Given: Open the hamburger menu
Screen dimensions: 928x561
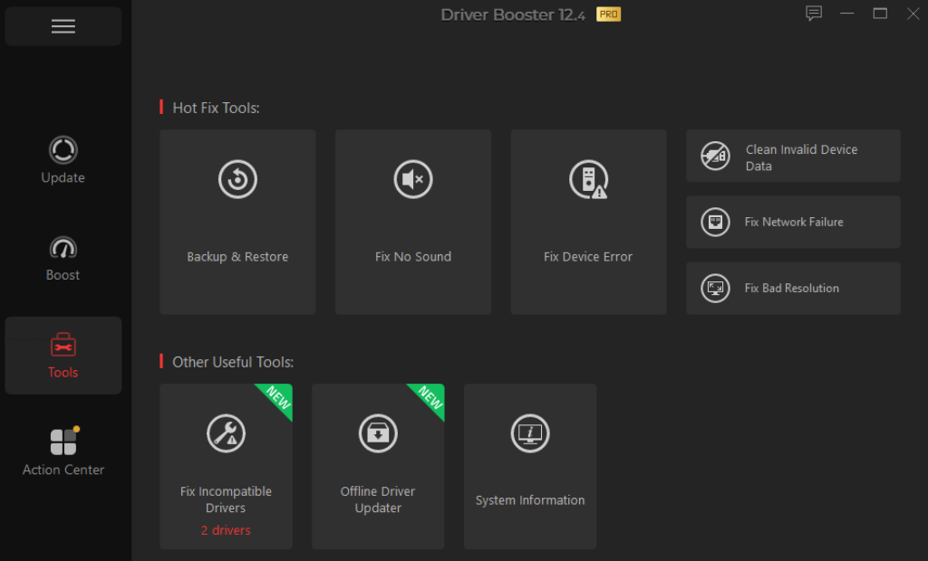Looking at the screenshot, I should click(63, 26).
